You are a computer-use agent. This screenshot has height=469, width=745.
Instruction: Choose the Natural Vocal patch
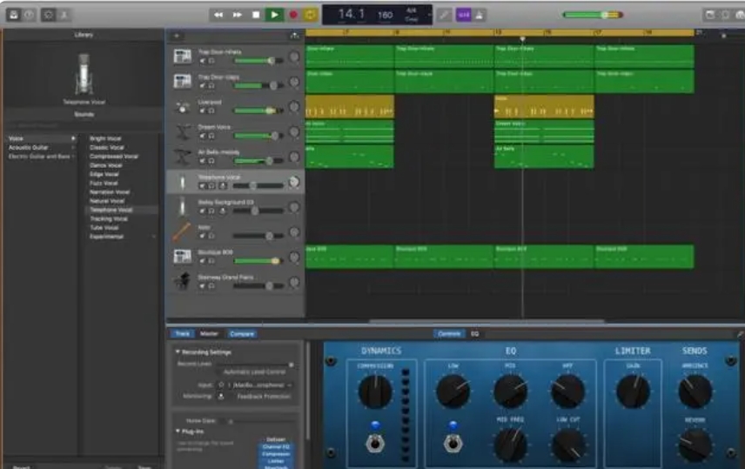click(107, 201)
